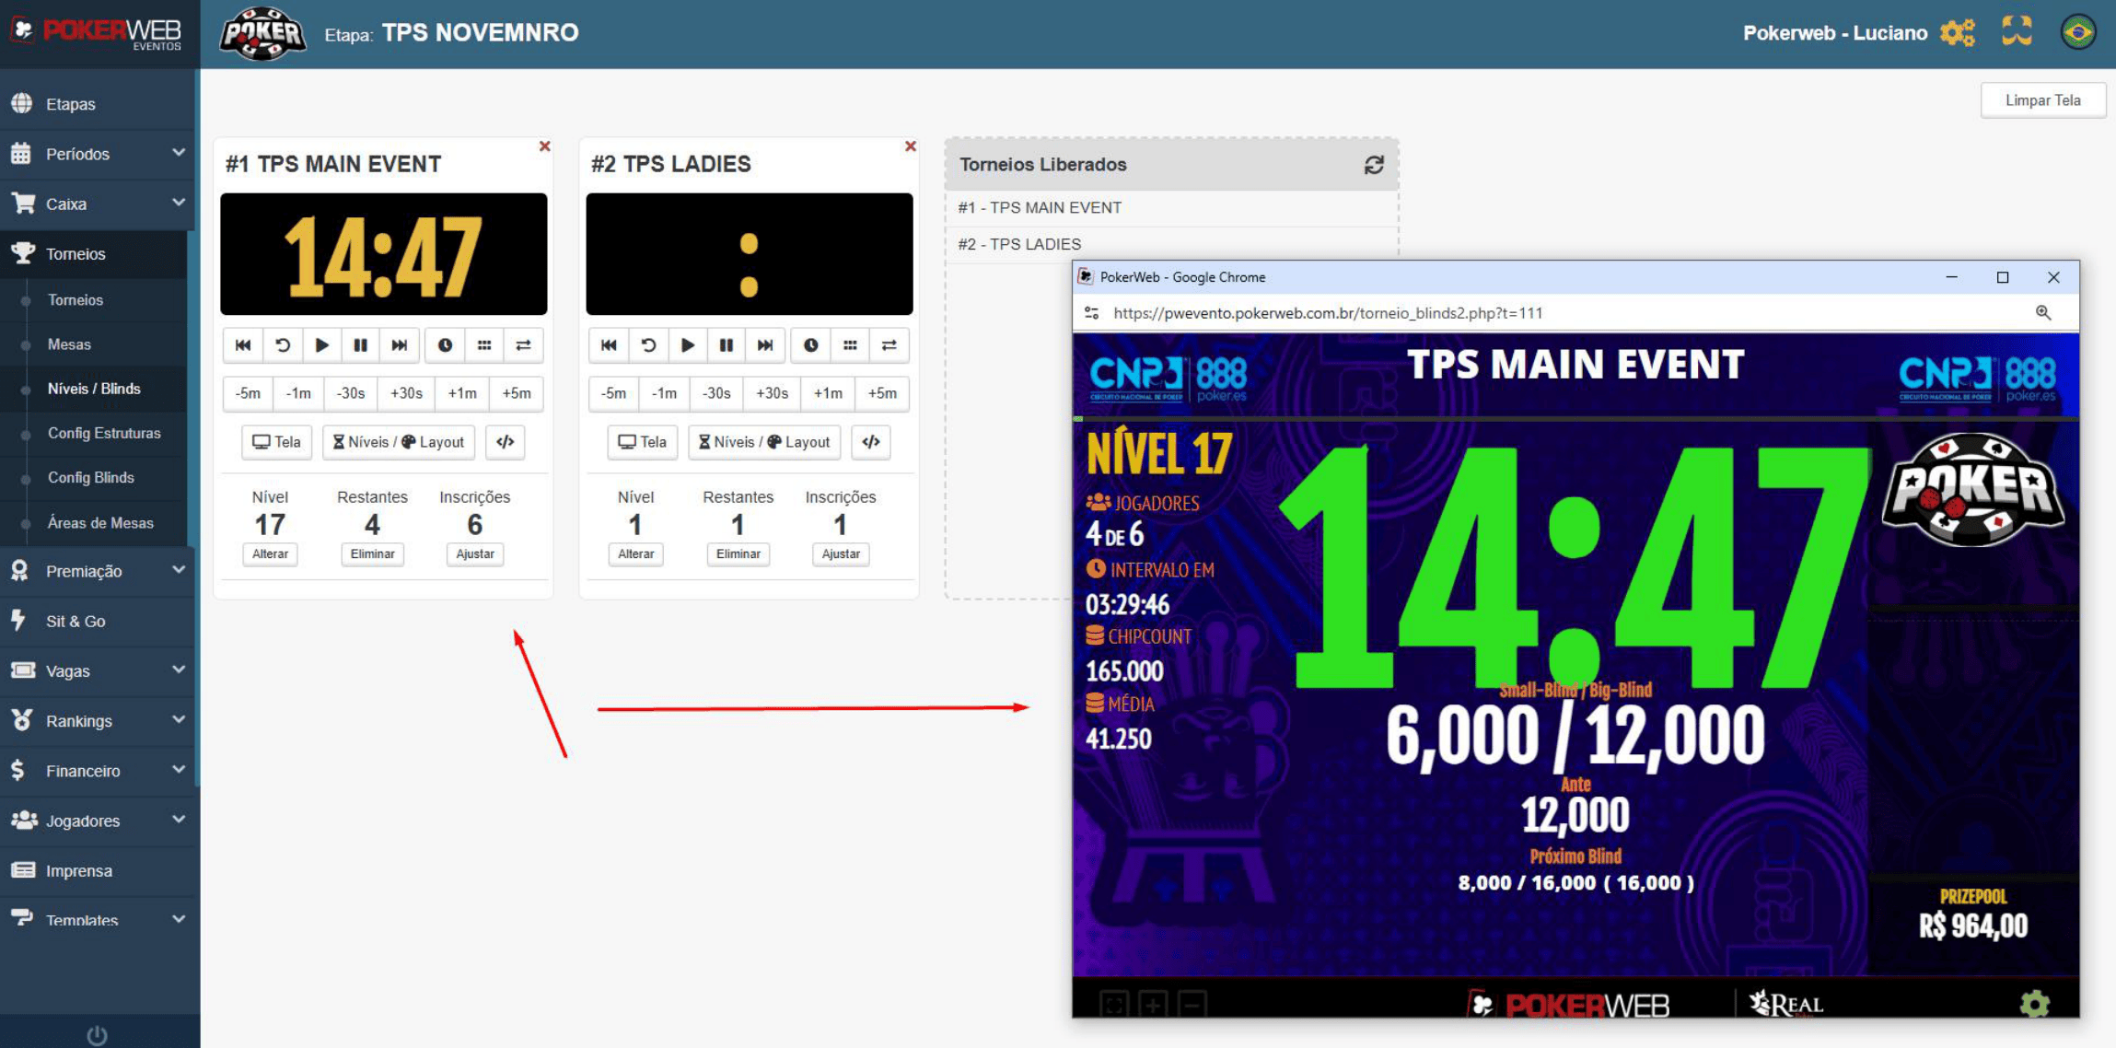Click the green gear in blinds window

[x=2034, y=1003]
